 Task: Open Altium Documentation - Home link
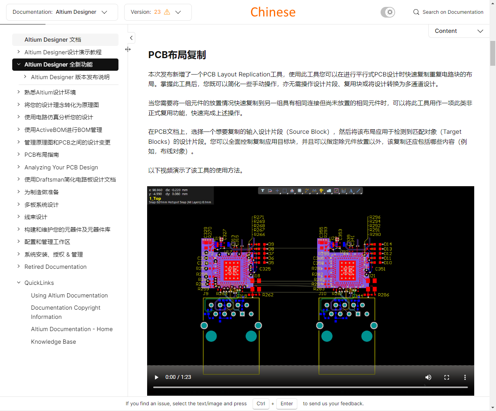point(72,329)
